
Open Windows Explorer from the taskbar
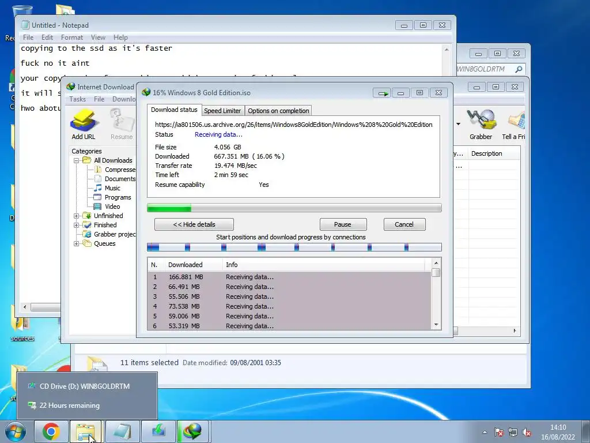[85, 431]
